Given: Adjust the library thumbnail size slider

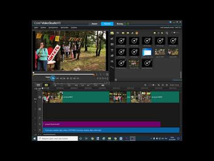Looking at the screenshot, I should (x=175, y=33).
